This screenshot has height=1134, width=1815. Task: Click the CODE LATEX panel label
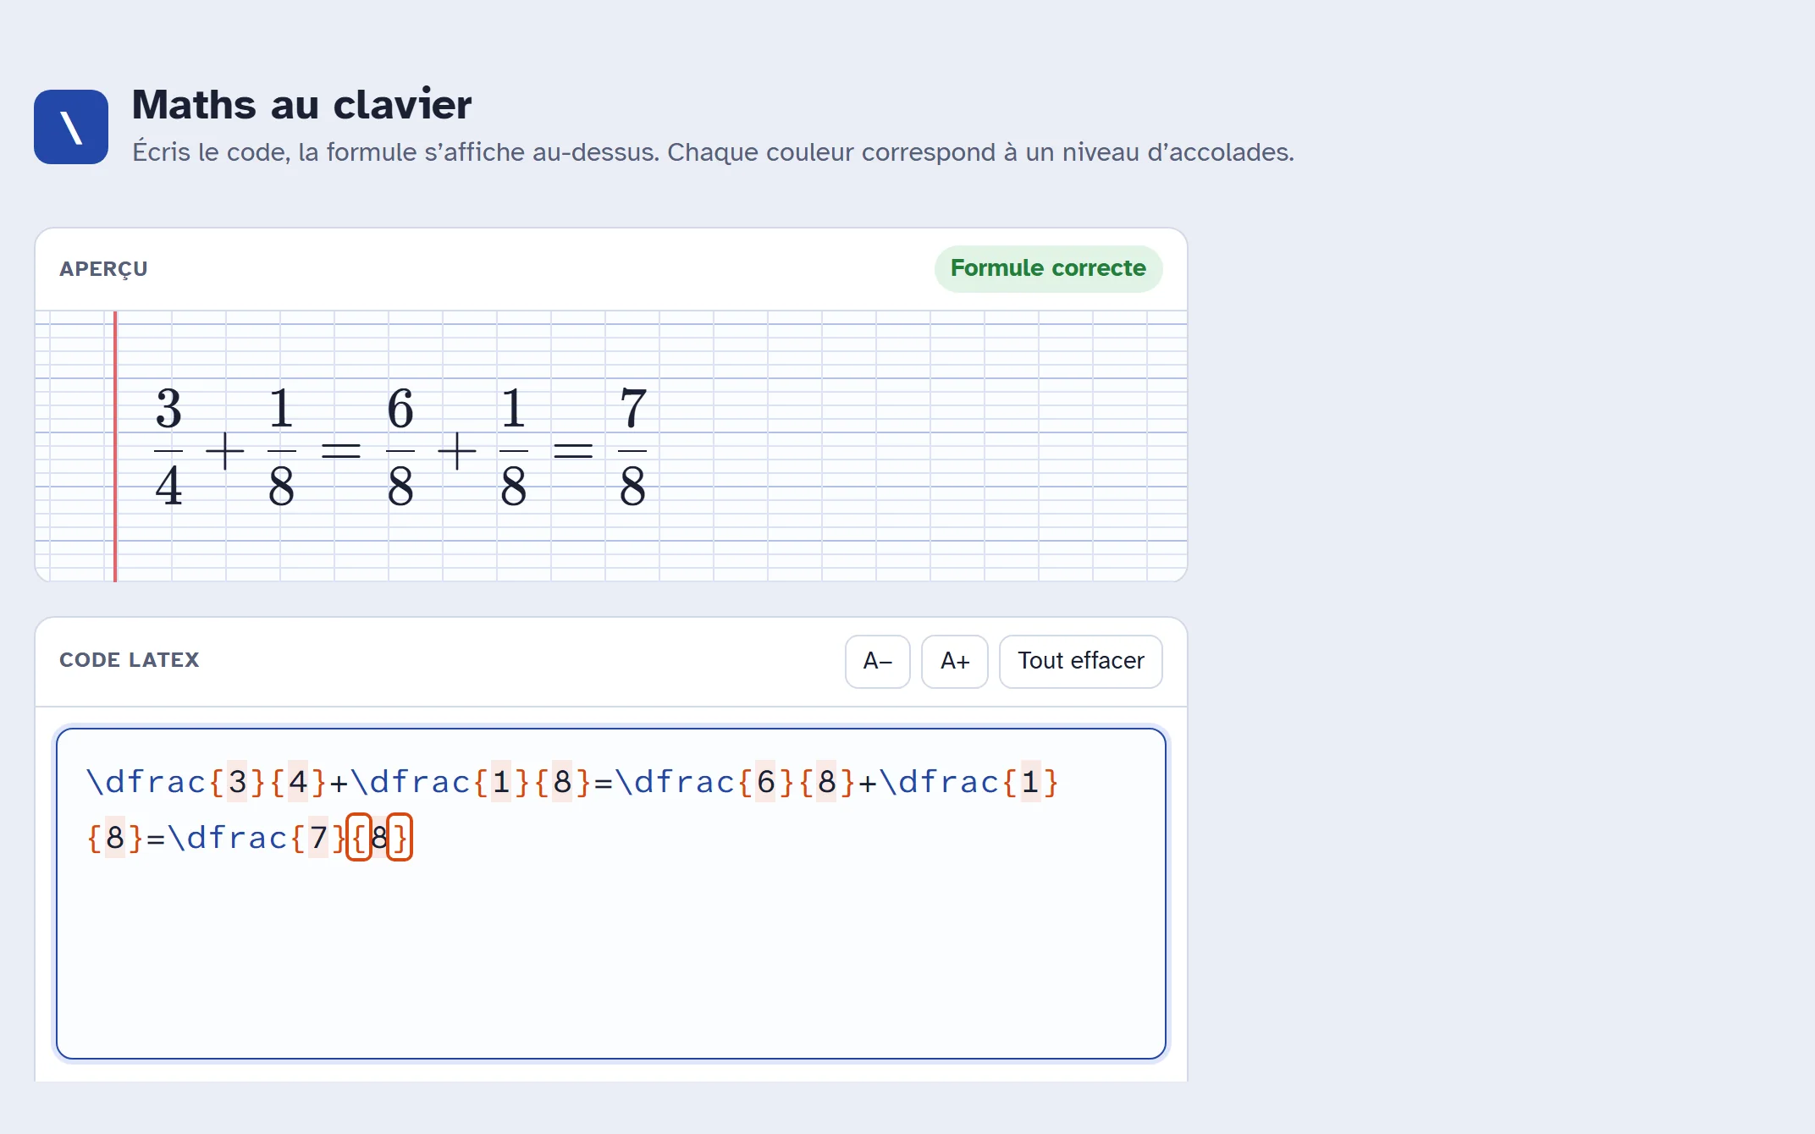tap(130, 660)
